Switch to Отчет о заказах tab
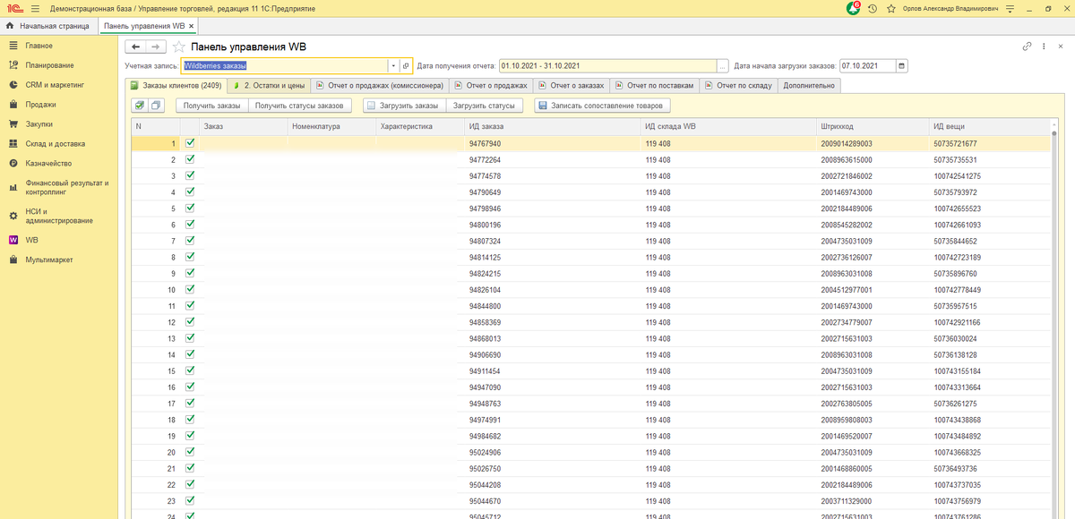The image size is (1075, 519). point(572,86)
